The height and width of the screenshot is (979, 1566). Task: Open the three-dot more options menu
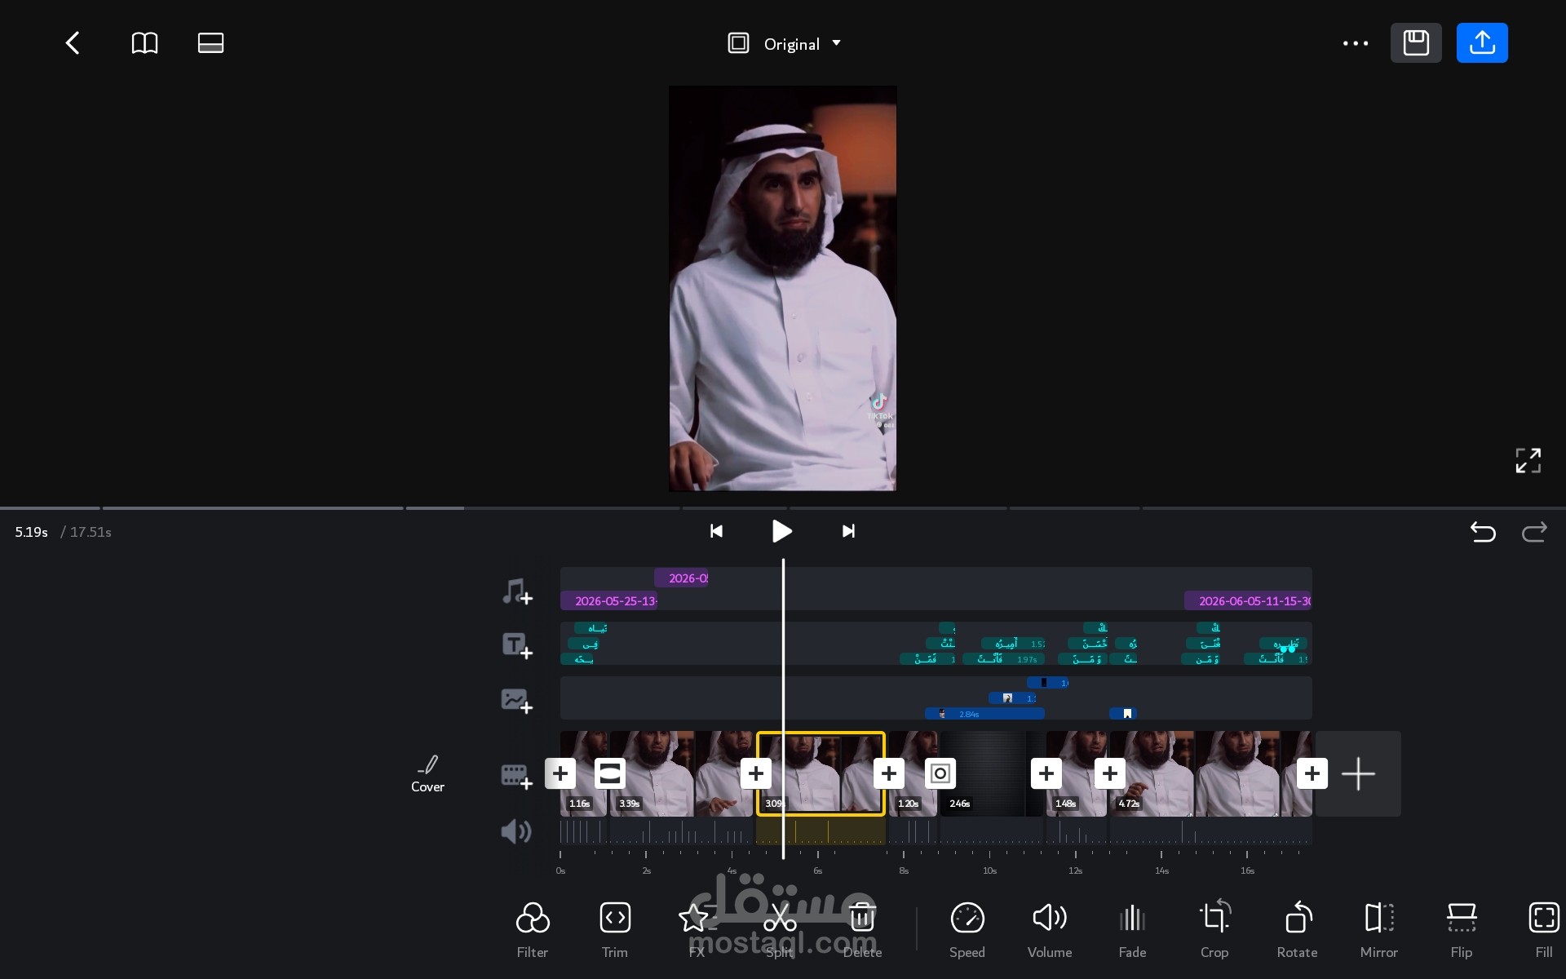(x=1356, y=43)
